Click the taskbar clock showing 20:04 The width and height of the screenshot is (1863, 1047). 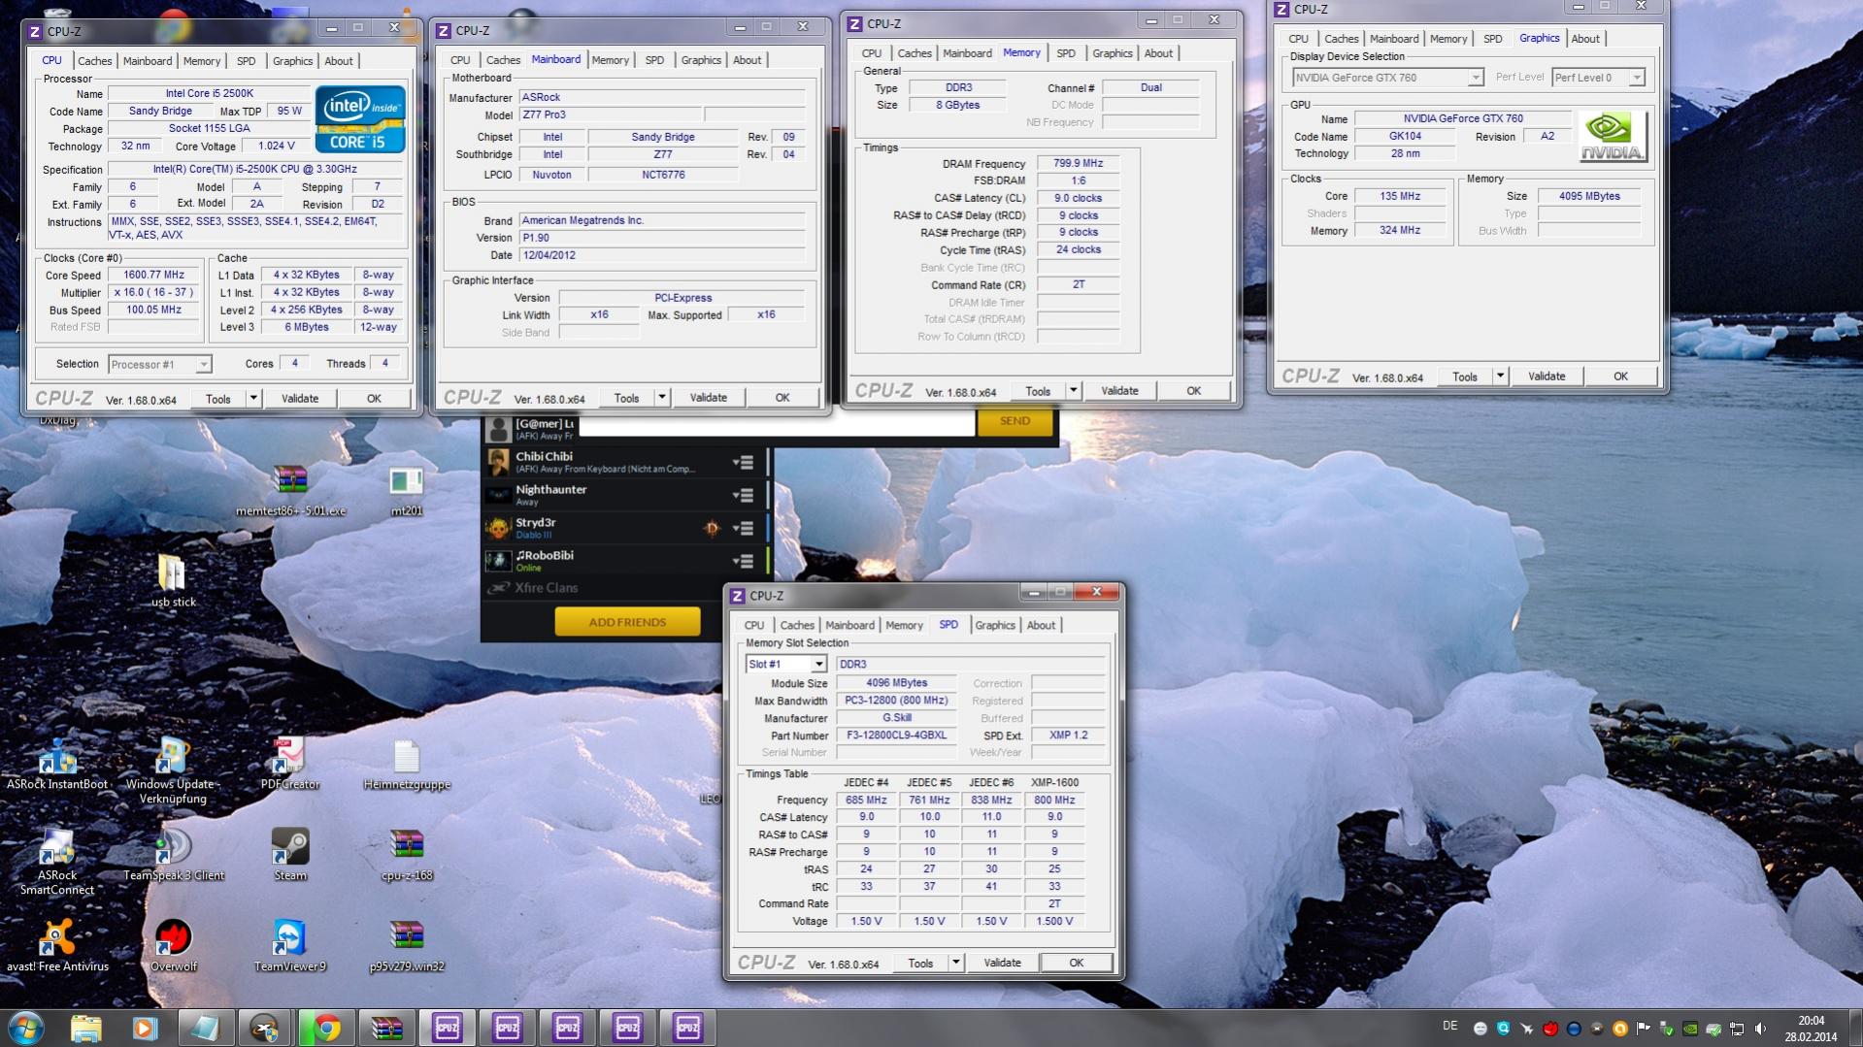point(1811,1029)
